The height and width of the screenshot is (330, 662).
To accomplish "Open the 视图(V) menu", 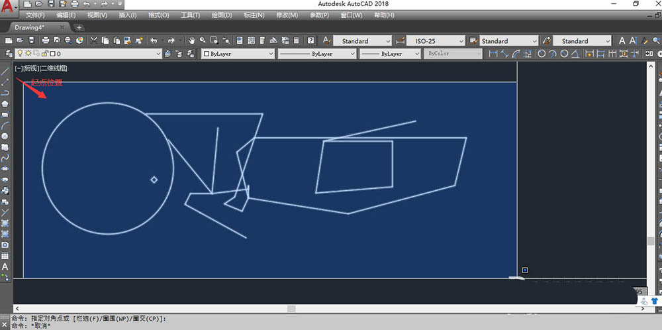I will [97, 15].
